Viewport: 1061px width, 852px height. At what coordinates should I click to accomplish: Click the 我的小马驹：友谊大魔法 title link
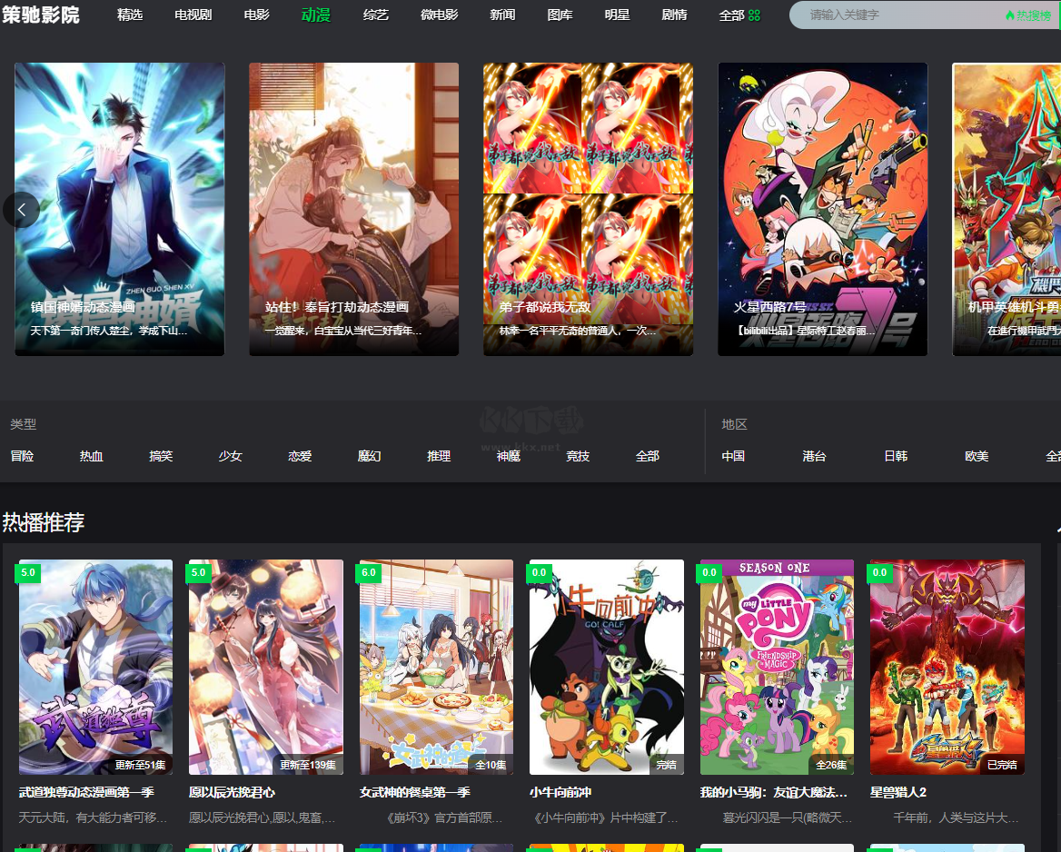tap(774, 792)
